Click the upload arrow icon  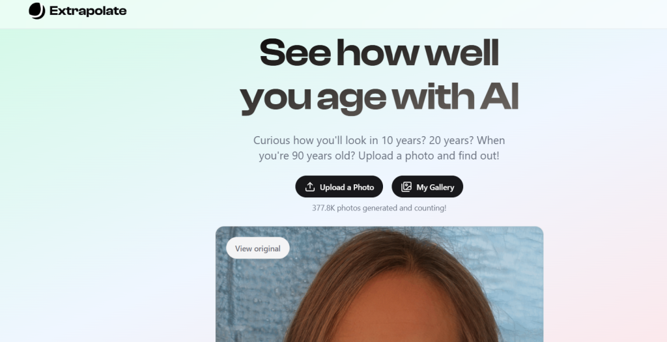pos(310,187)
